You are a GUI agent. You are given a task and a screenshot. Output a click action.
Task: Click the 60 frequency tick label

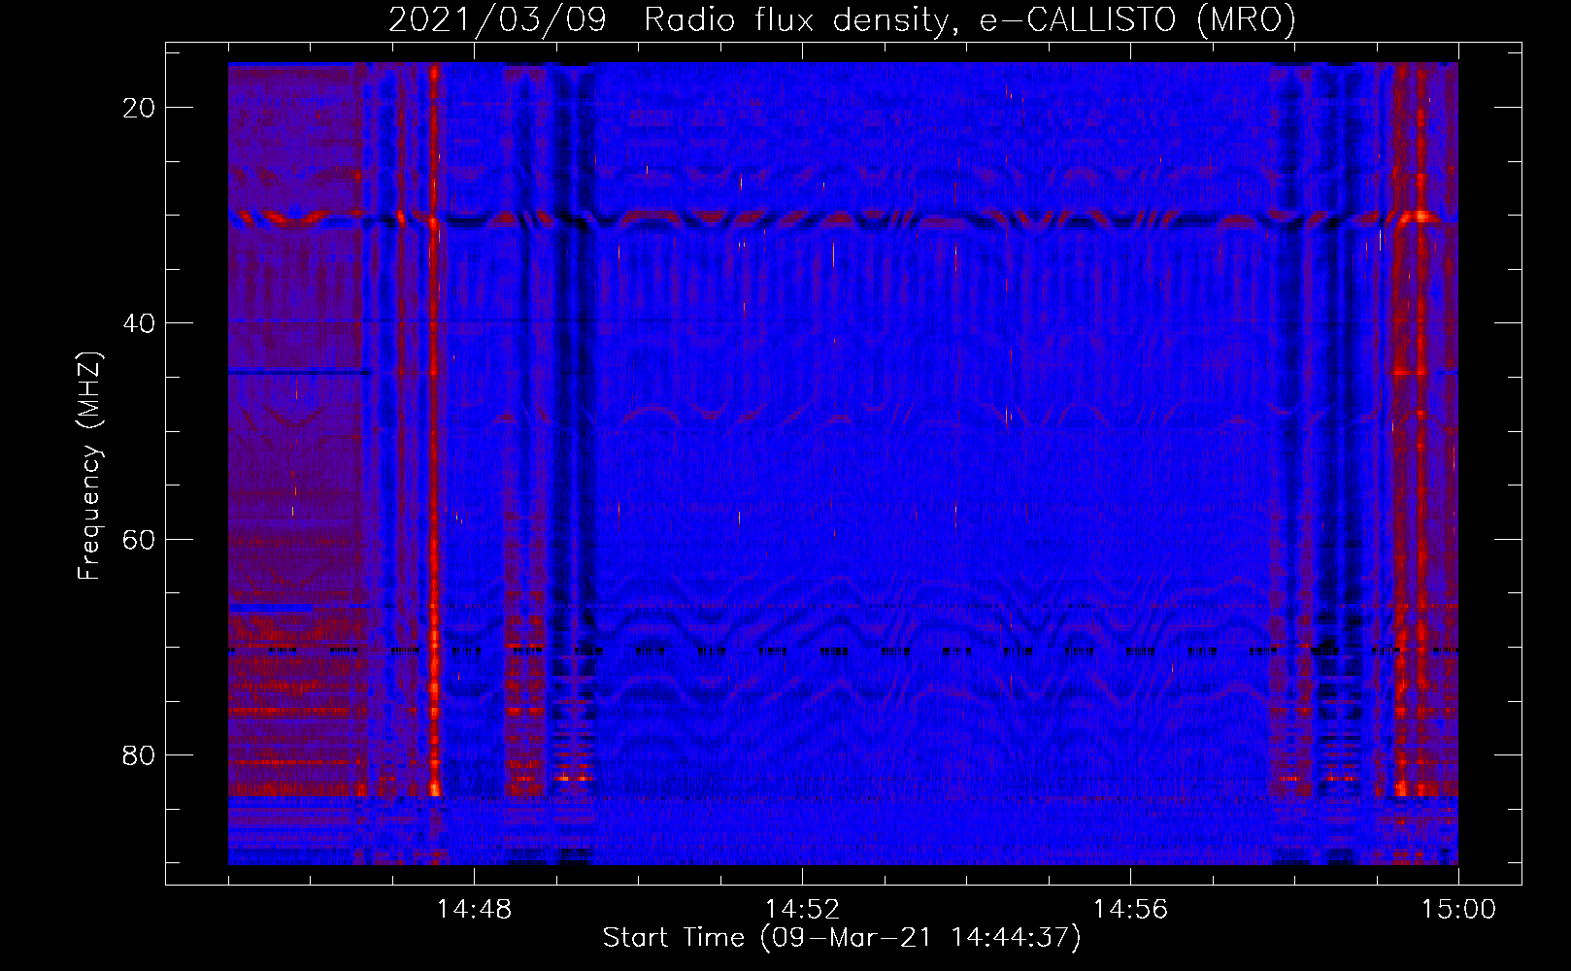(x=139, y=539)
